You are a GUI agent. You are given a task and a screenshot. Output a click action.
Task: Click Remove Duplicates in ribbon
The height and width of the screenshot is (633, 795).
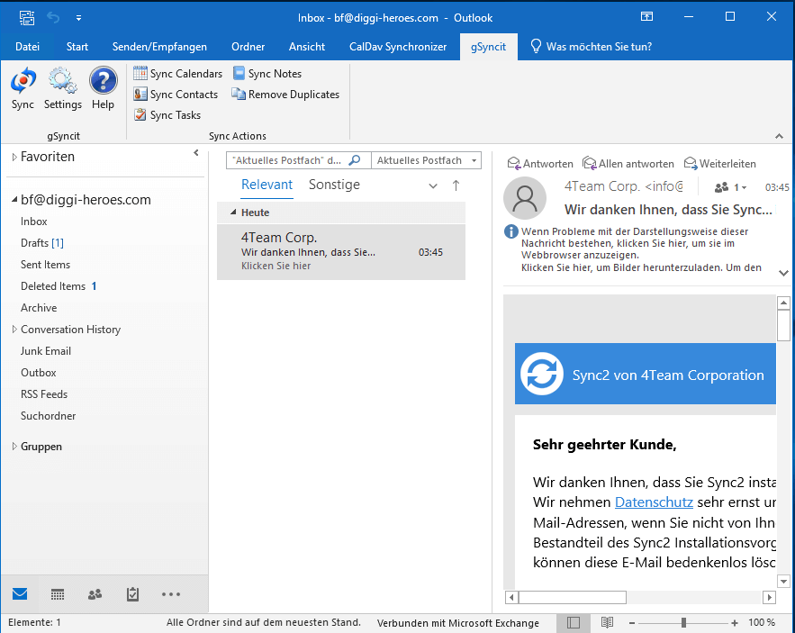pyautogui.click(x=285, y=95)
